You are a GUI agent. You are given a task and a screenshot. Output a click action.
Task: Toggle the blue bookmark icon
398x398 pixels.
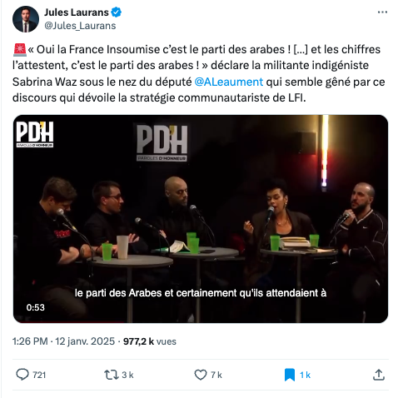290,375
